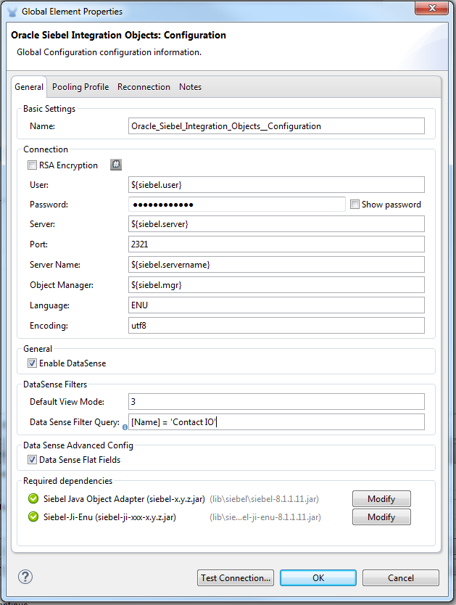Viewport: 456px width, 605px height.
Task: Focus the User field with ${siebel.user}
Action: coord(276,185)
